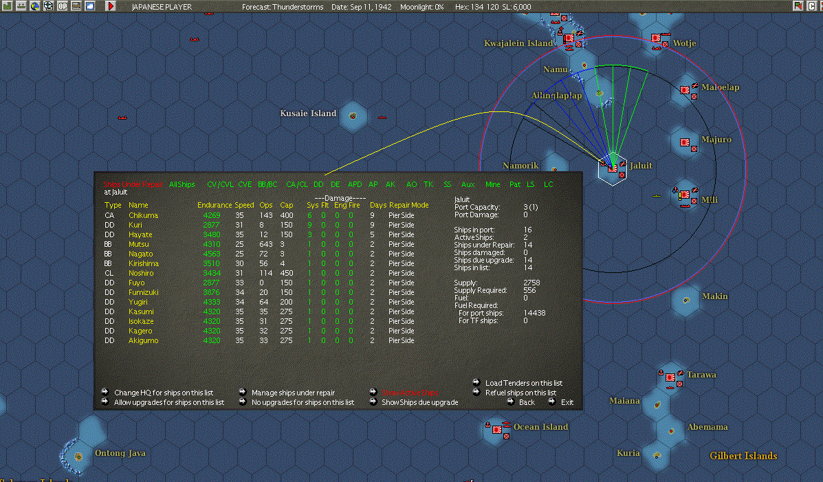Screen dimensions: 823x482
Task: Filter list by APD ship type
Action: pyautogui.click(x=355, y=184)
